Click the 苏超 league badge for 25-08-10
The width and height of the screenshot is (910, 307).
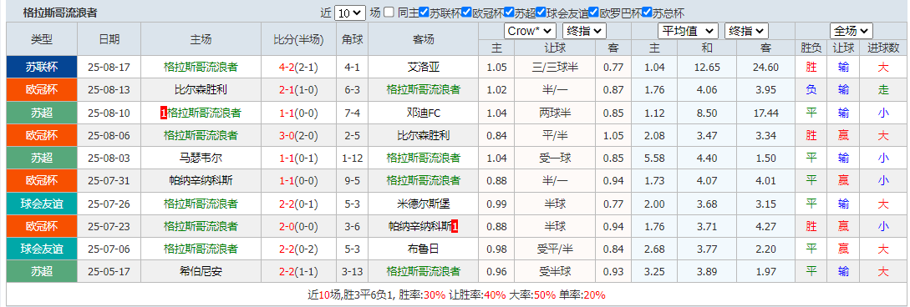(42, 113)
